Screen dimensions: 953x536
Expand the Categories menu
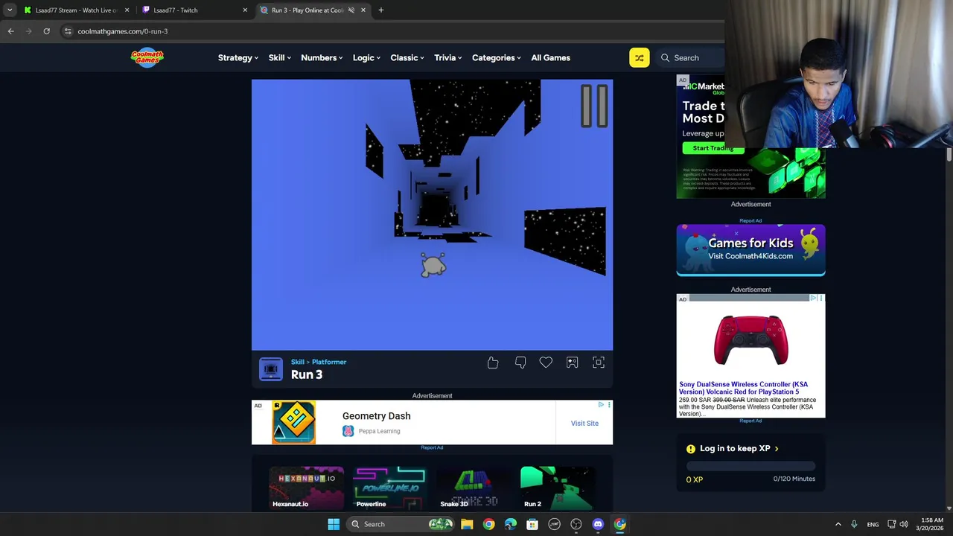[x=497, y=57]
